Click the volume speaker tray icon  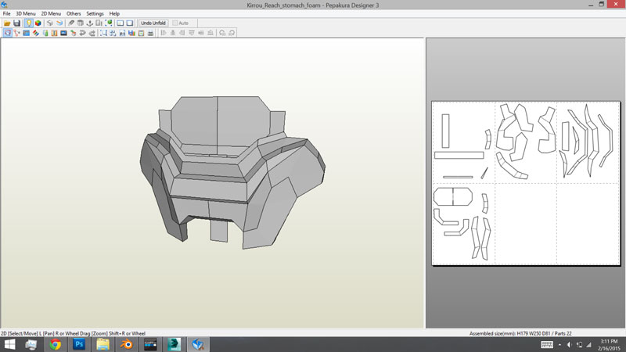coord(569,344)
